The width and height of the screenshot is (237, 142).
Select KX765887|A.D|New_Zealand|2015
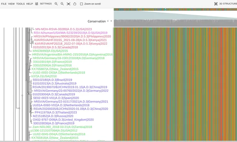55,69
